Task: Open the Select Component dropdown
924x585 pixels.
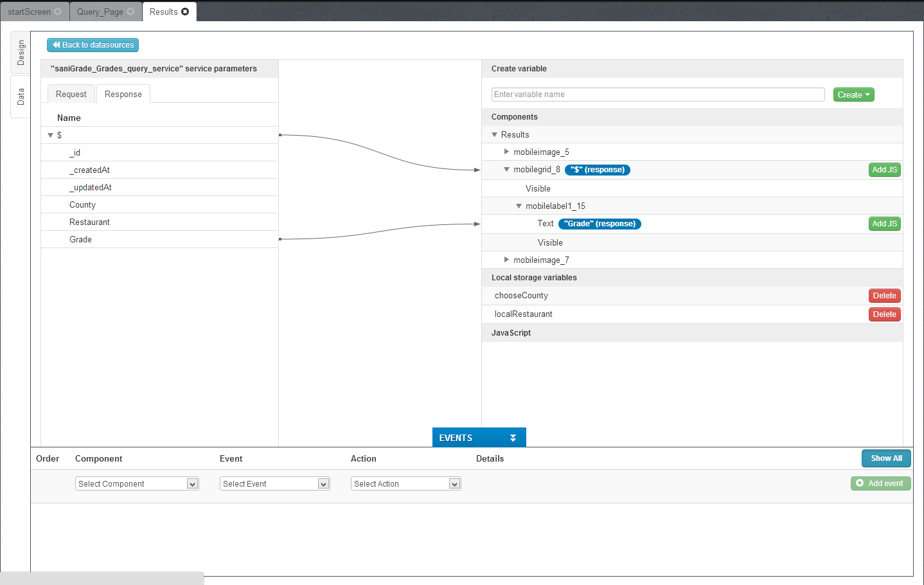Action: pyautogui.click(x=137, y=483)
